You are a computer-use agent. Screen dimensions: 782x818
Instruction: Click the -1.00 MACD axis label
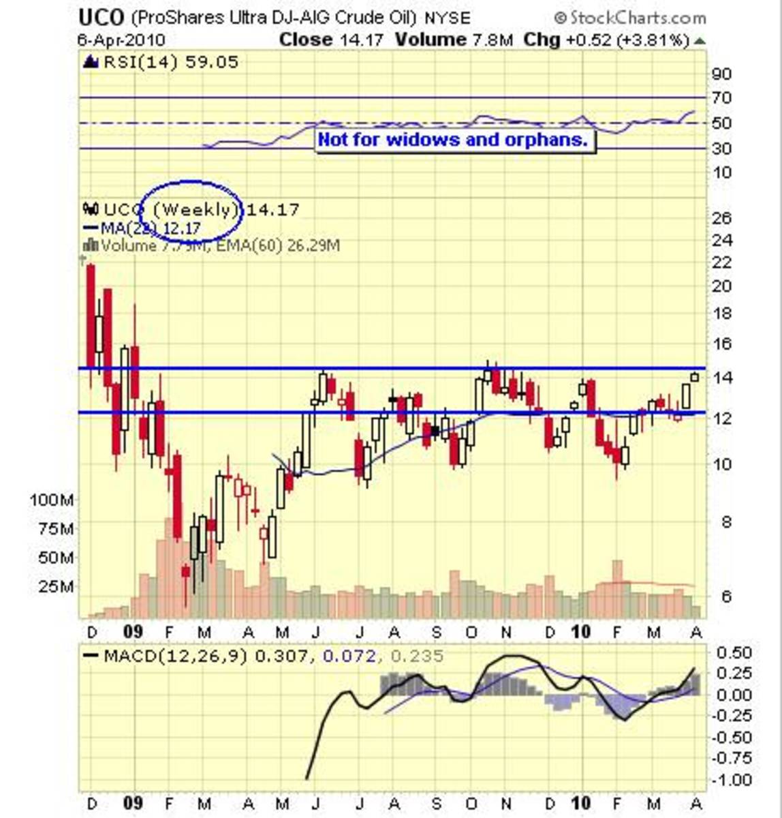[x=733, y=780]
